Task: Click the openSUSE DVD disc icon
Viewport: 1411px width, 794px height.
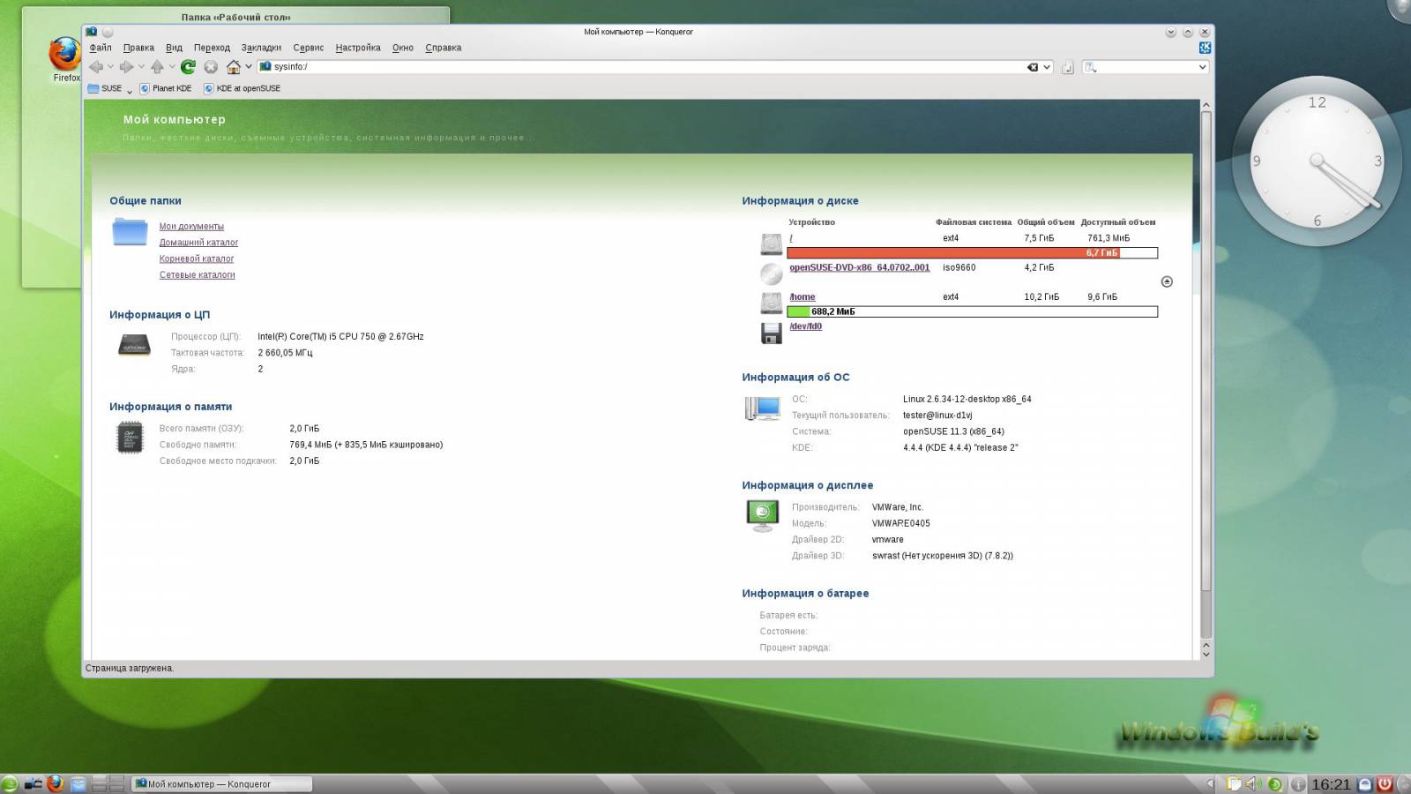Action: 772,273
